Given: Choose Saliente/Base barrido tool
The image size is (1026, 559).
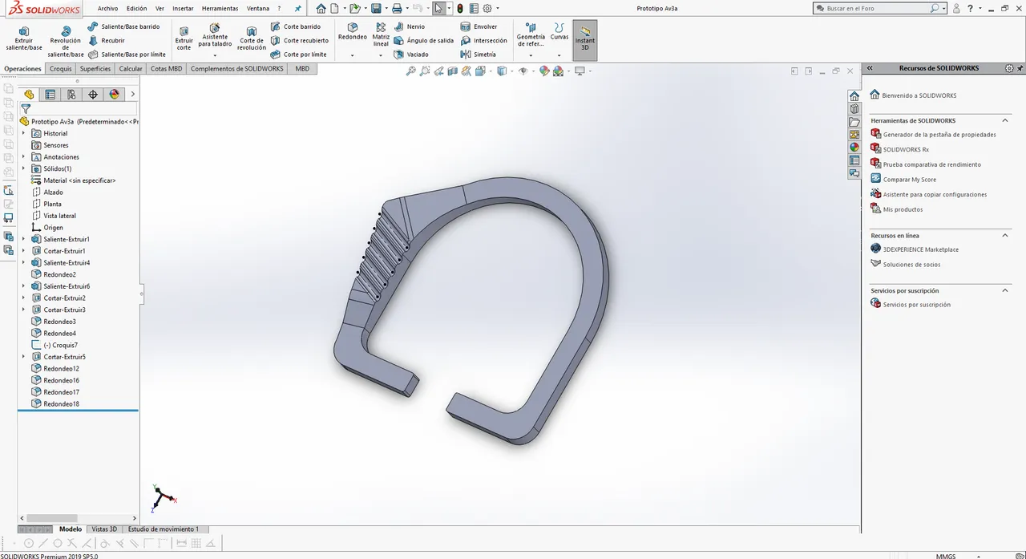Looking at the screenshot, I should [124, 26].
